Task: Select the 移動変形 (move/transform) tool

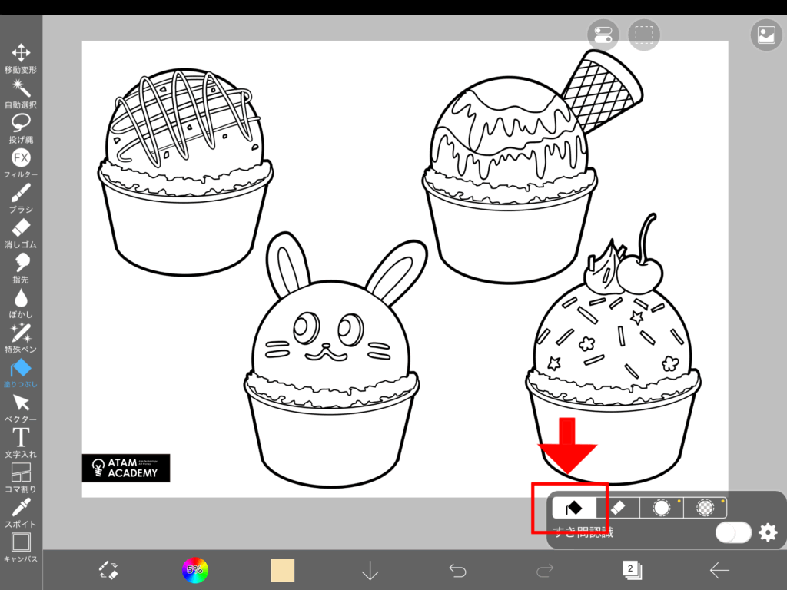Action: pos(21,54)
